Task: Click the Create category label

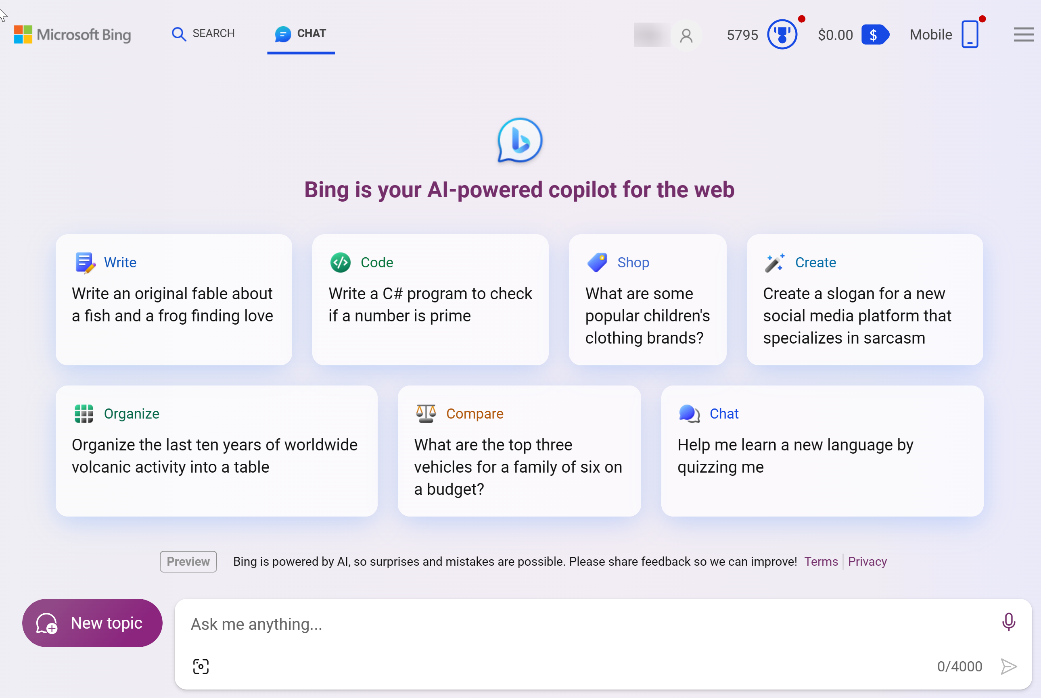Action: click(815, 263)
